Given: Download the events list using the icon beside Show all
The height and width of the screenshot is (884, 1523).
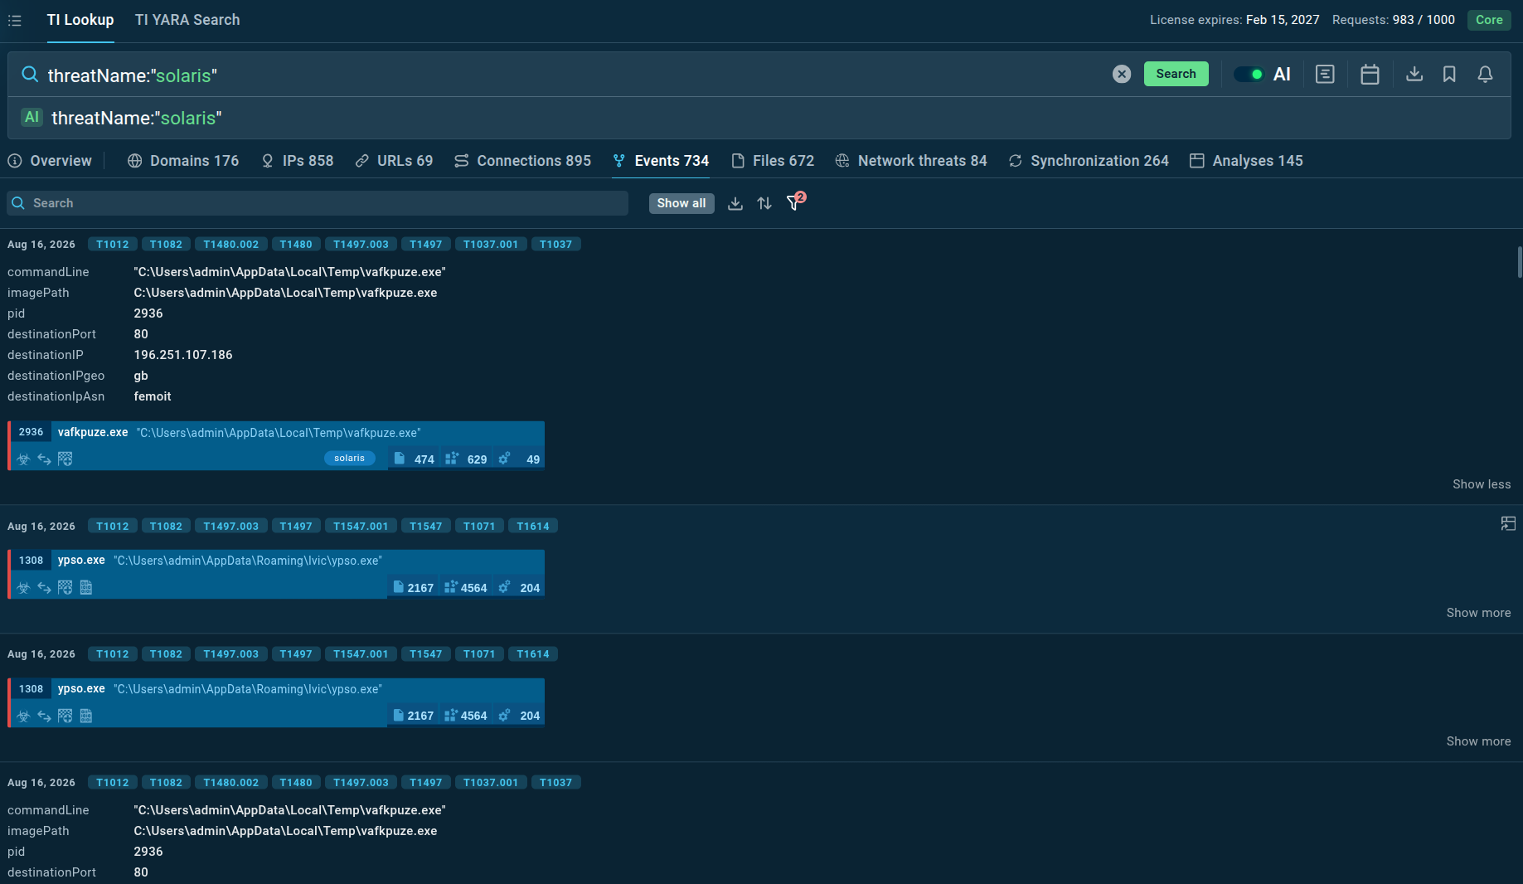Looking at the screenshot, I should coord(735,203).
